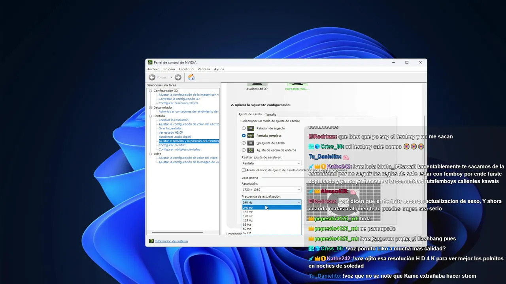Open Ajustar la configuración de la imagen con v
The image size is (506, 284).
click(189, 95)
